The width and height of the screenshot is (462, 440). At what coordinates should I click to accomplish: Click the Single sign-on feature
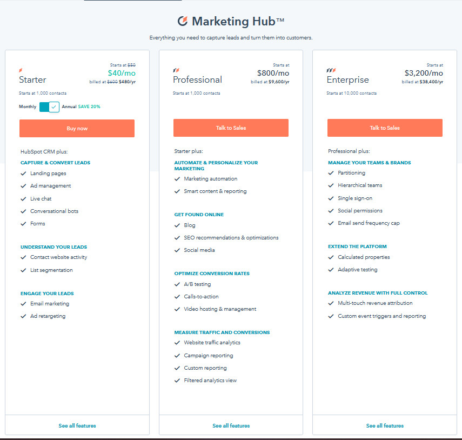[x=355, y=198]
